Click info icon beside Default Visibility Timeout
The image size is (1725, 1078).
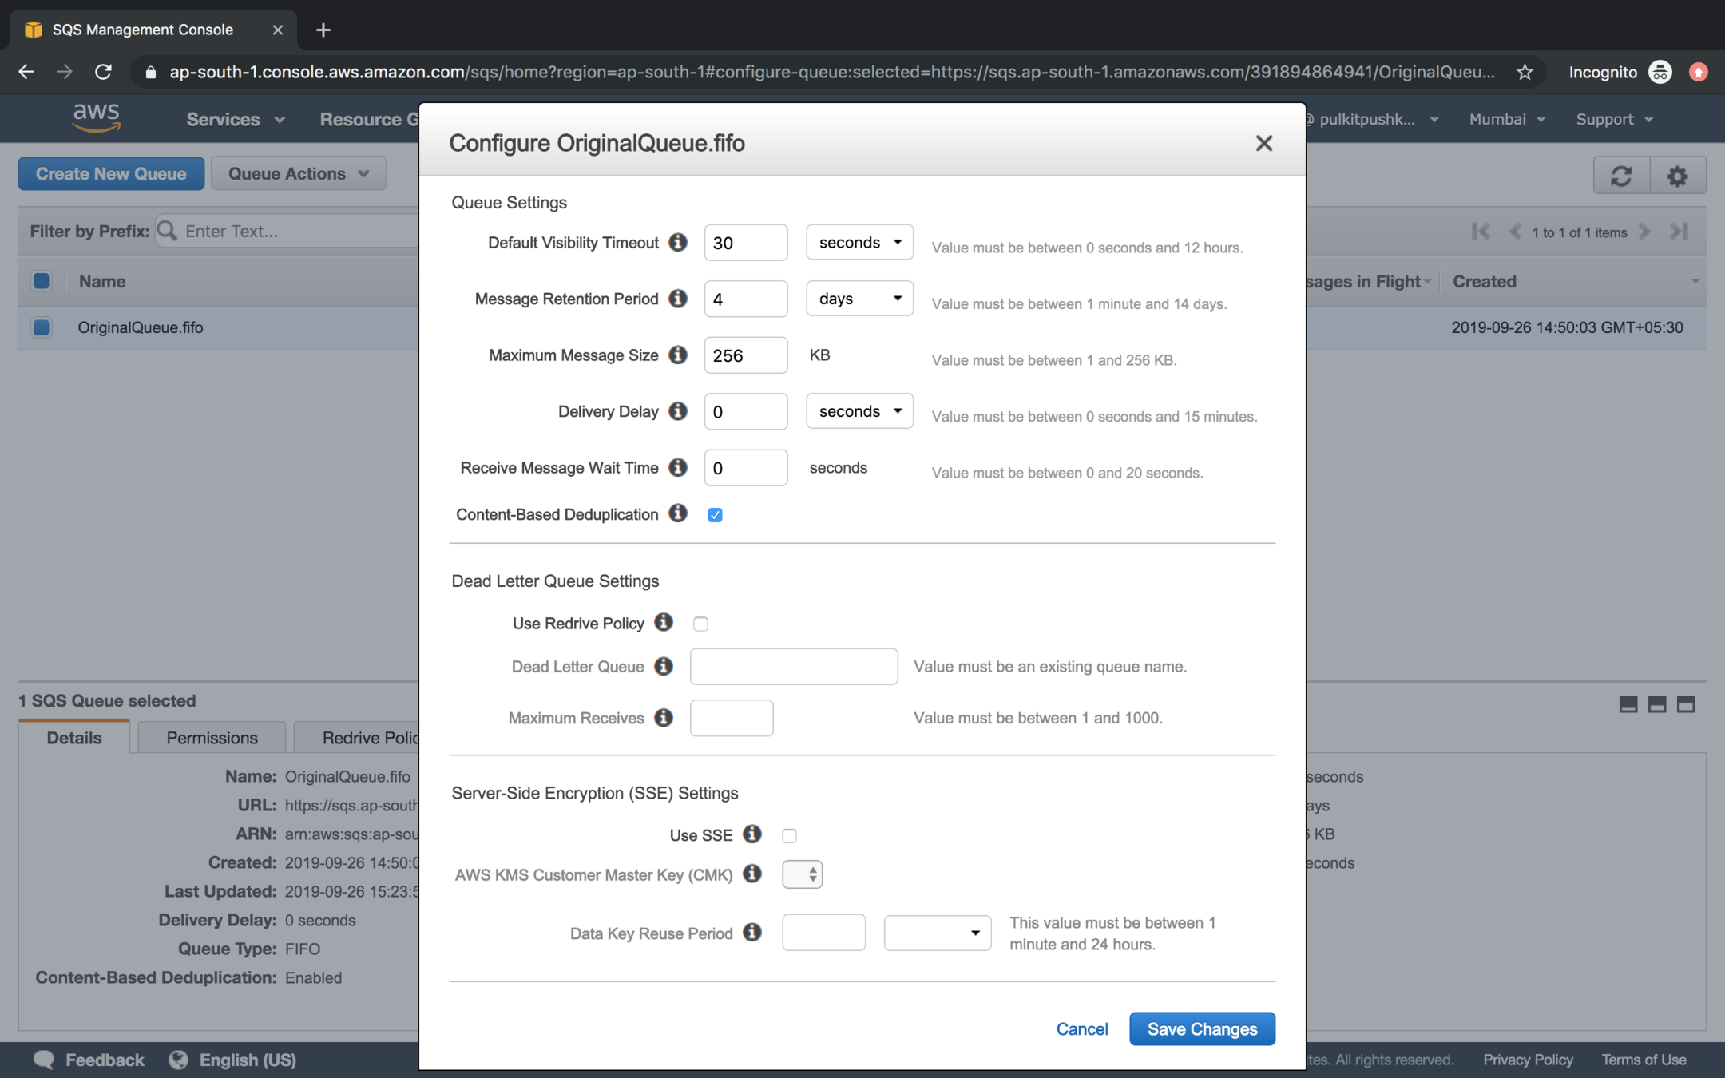click(x=678, y=242)
